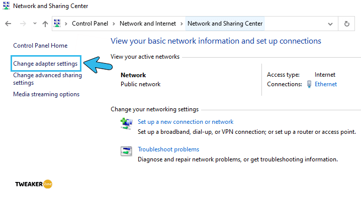Open Change adapter settings

tap(45, 64)
